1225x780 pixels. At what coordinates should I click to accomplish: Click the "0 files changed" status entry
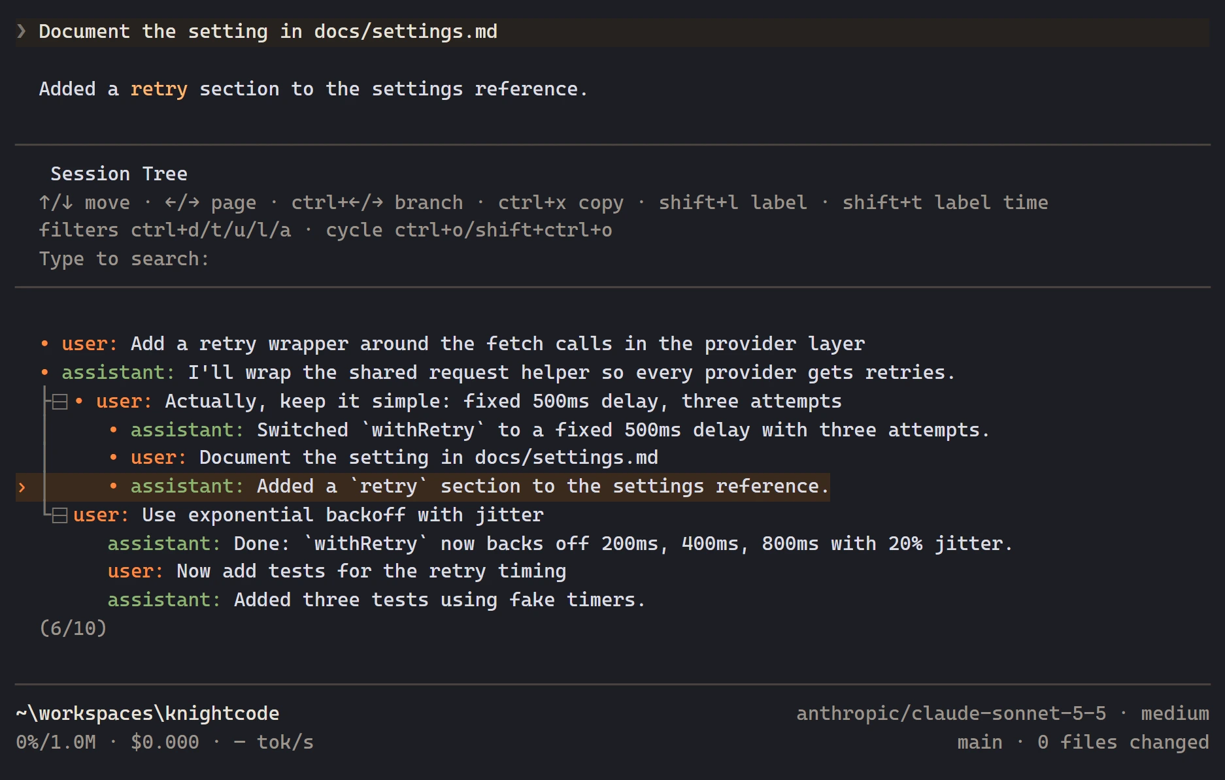(x=1123, y=743)
